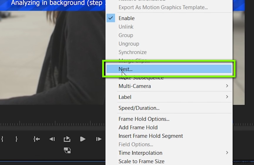Step forward one frame
Screen dimensions: 254x165
tap(99, 139)
